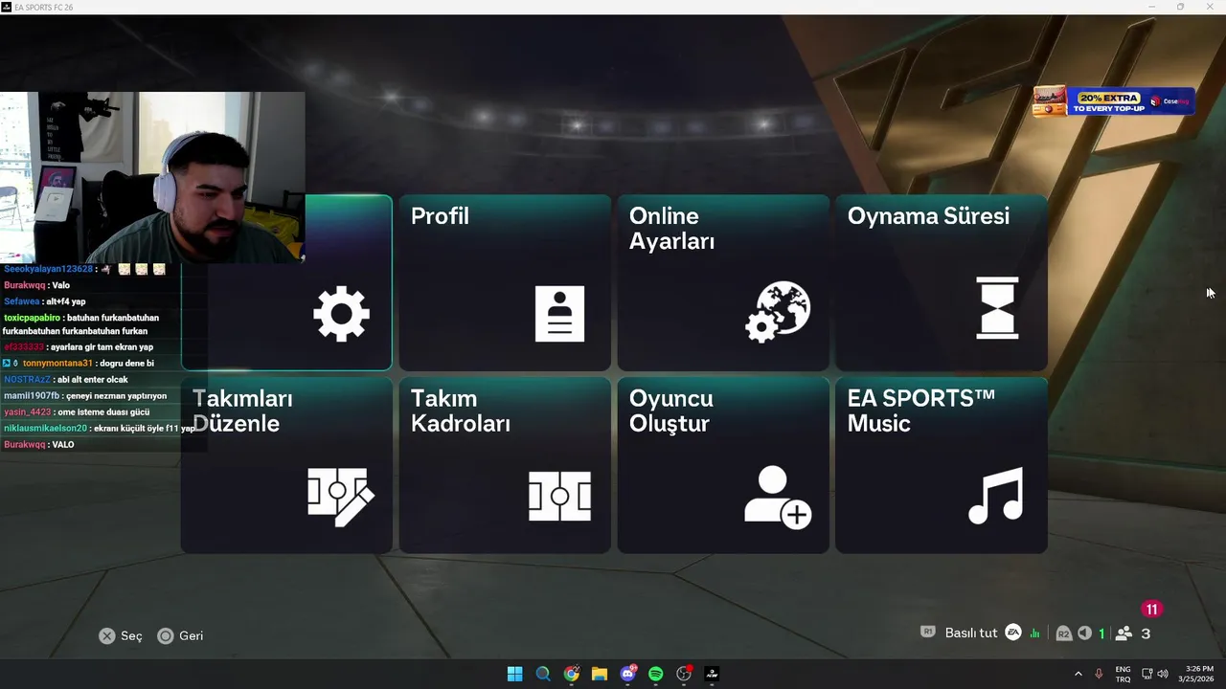Click toxicpapabiro's chat message
This screenshot has height=689, width=1226.
tap(81, 324)
